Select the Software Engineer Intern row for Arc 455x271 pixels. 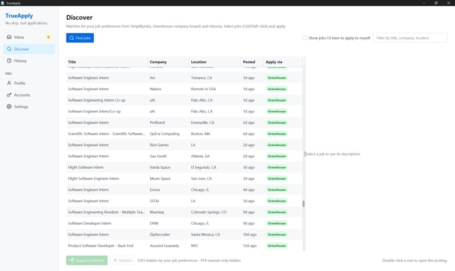[184, 78]
